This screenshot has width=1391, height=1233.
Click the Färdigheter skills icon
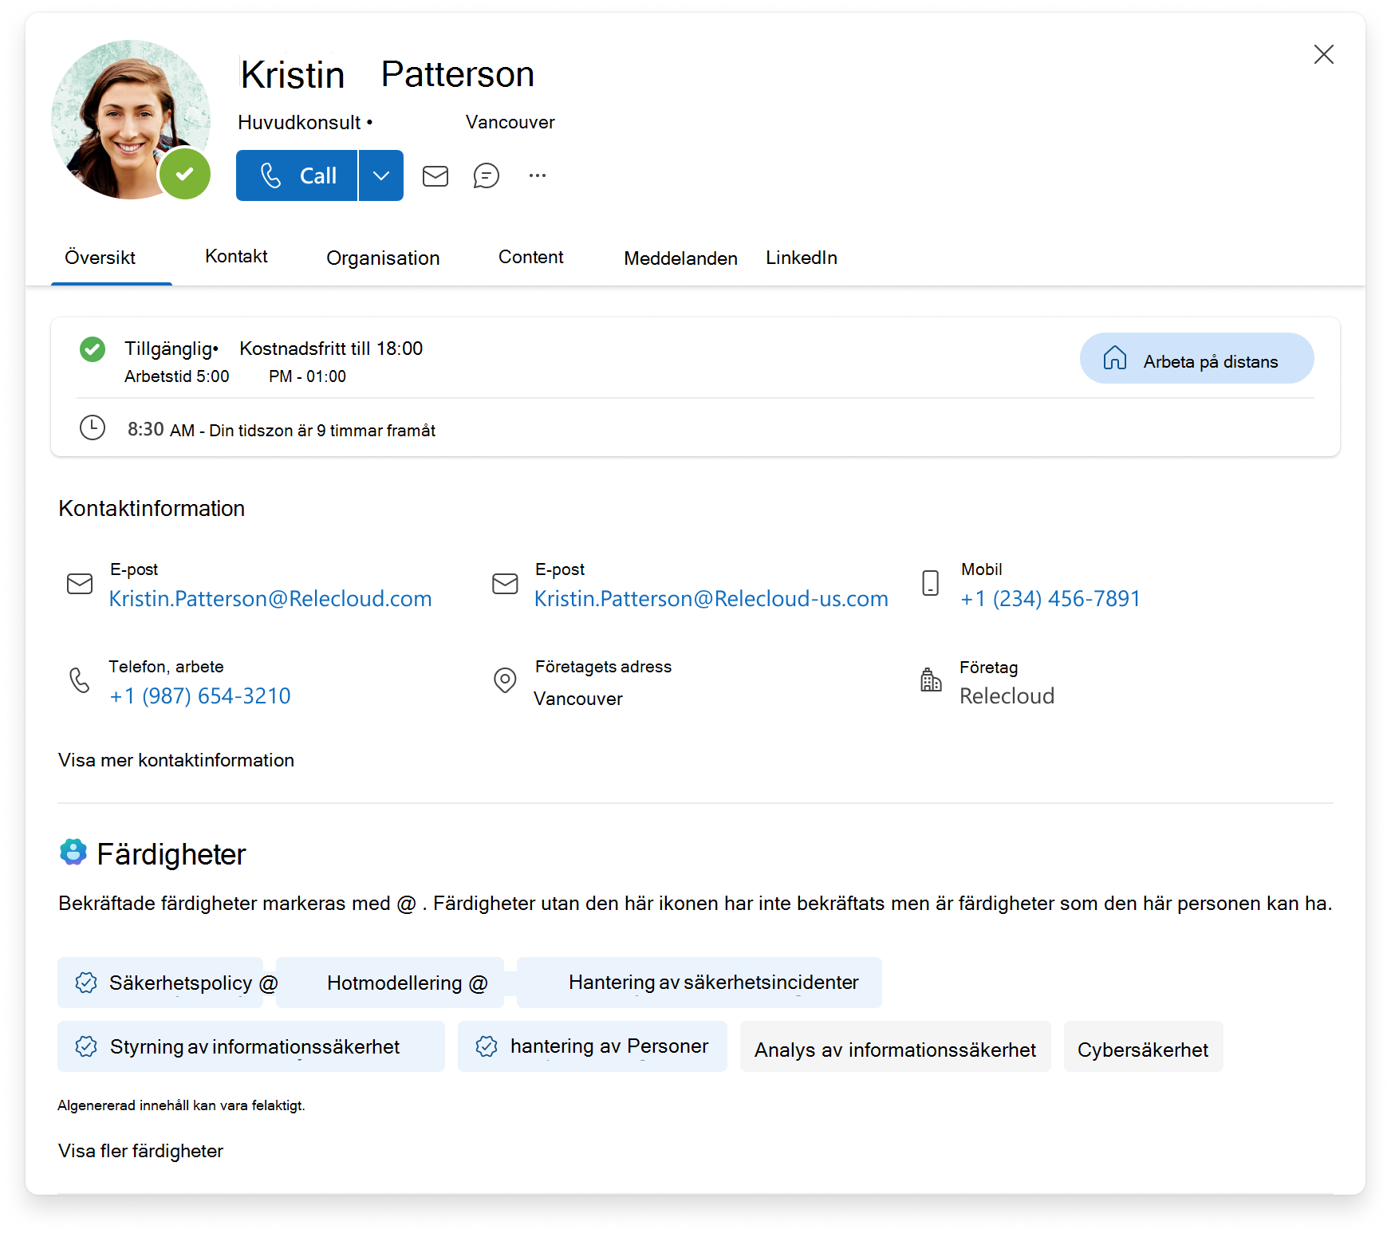(x=73, y=852)
